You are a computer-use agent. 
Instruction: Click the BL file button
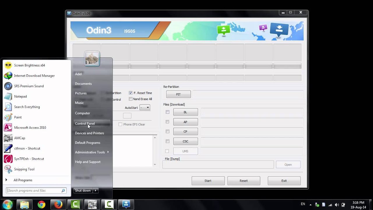tap(185, 112)
